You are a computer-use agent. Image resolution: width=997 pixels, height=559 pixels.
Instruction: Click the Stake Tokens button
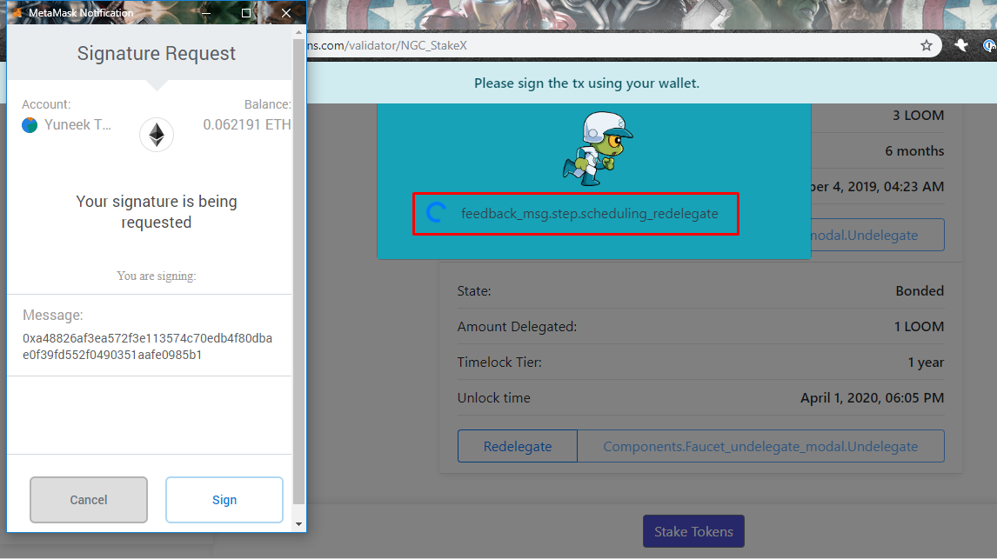[x=693, y=532]
